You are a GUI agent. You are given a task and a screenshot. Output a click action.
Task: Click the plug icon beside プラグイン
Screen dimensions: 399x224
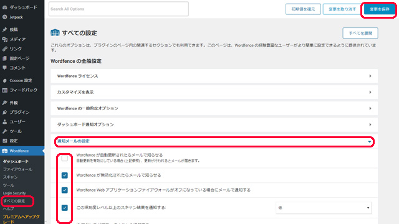pos(4,112)
